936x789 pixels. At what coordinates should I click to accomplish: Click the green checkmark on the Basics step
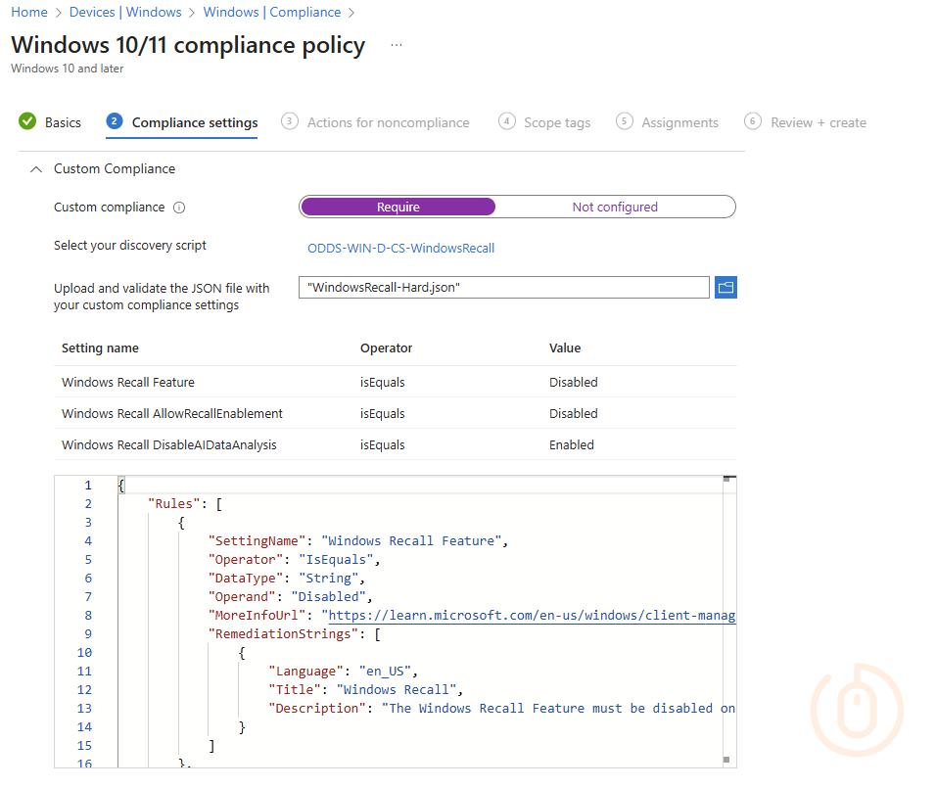coord(24,121)
